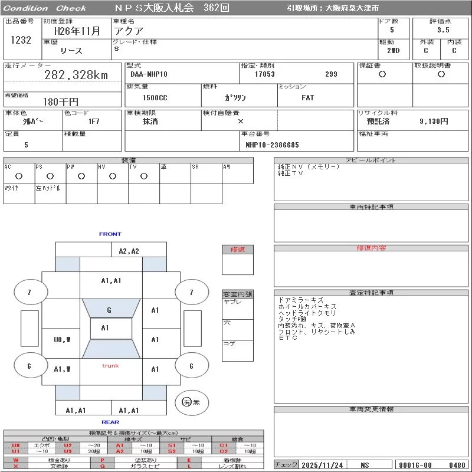
Task: Click the ヘッドライトクモリ inspection note
Action: [307, 313]
